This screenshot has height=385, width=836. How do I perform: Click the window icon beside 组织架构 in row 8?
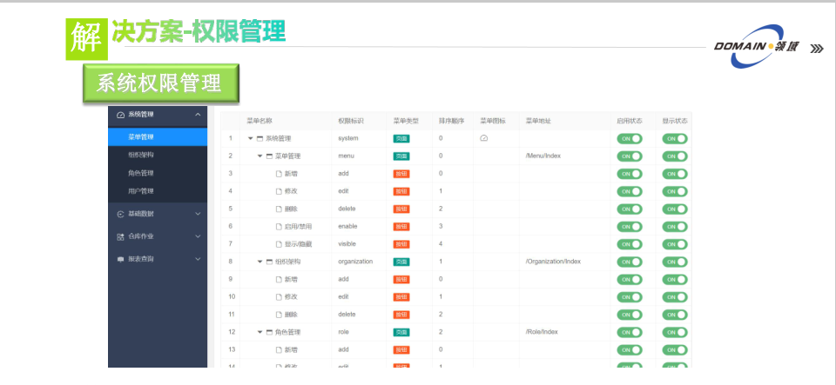pos(269,262)
